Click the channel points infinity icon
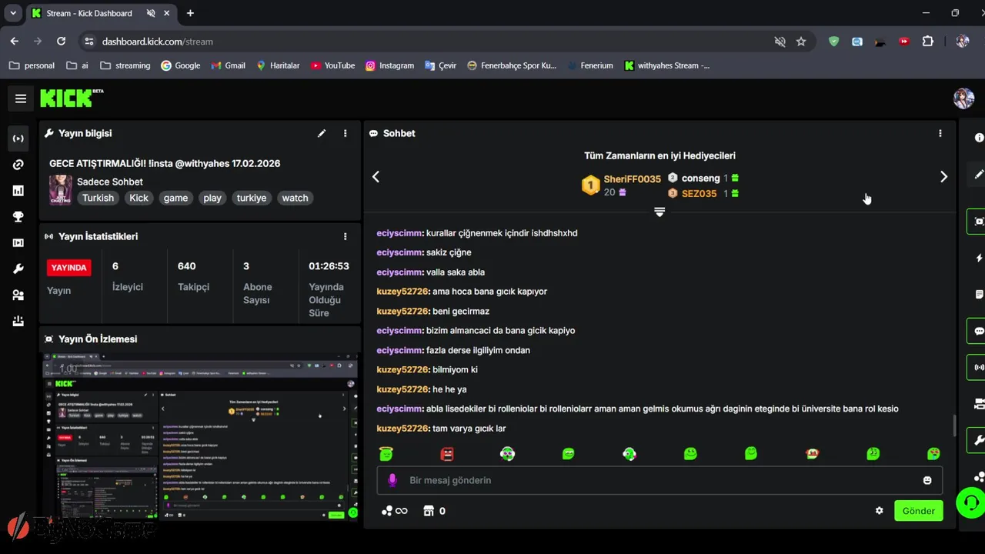Image resolution: width=985 pixels, height=554 pixels. coord(395,511)
